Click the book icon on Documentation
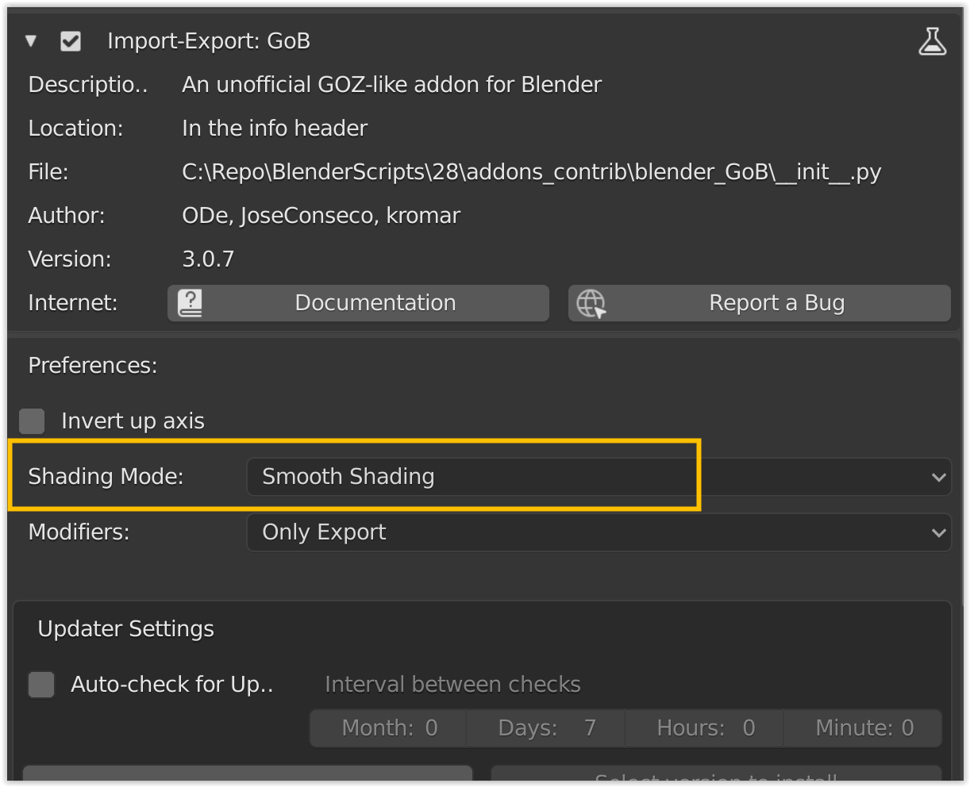Screen dimensions: 970x787 pos(190,303)
